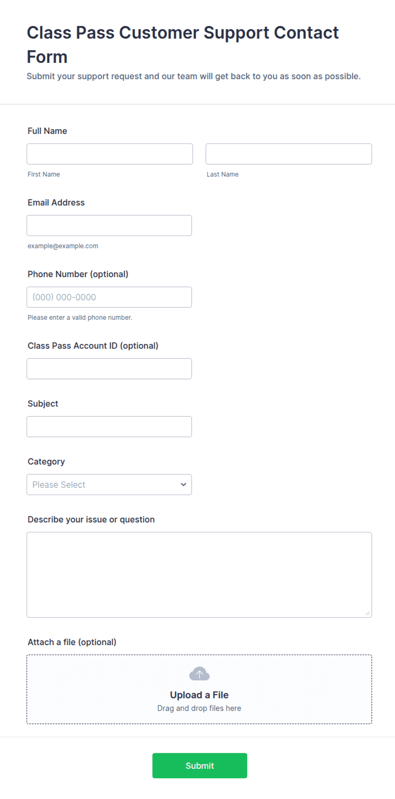This screenshot has width=395, height=799.
Task: Click the Category label text
Action: click(46, 461)
